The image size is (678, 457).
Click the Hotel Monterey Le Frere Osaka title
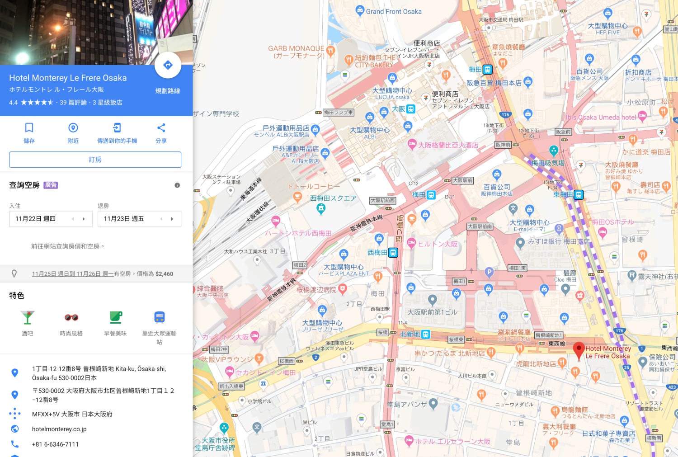coord(68,78)
